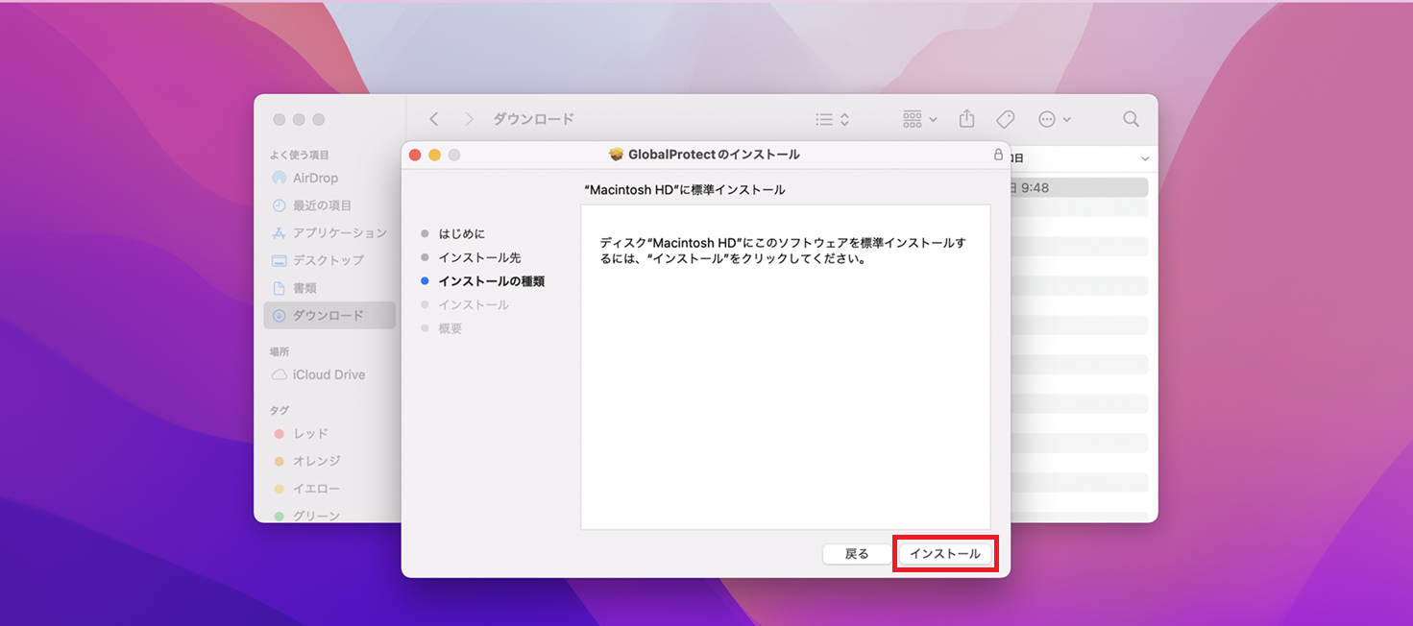Select ダウンロード in the Finder sidebar
Image resolution: width=1413 pixels, height=626 pixels.
pyautogui.click(x=329, y=315)
